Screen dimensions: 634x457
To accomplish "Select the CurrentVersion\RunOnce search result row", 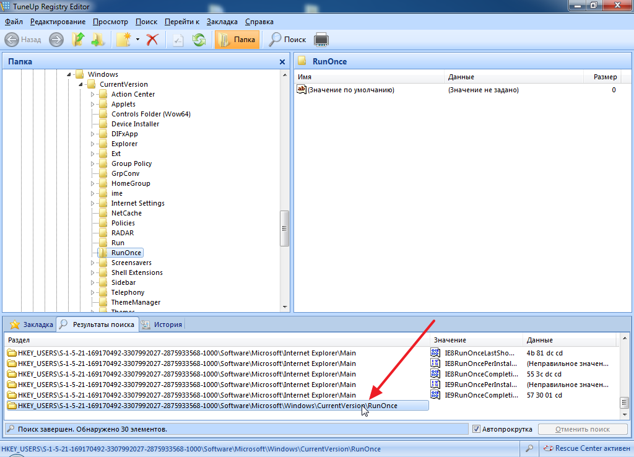I will pyautogui.click(x=217, y=406).
